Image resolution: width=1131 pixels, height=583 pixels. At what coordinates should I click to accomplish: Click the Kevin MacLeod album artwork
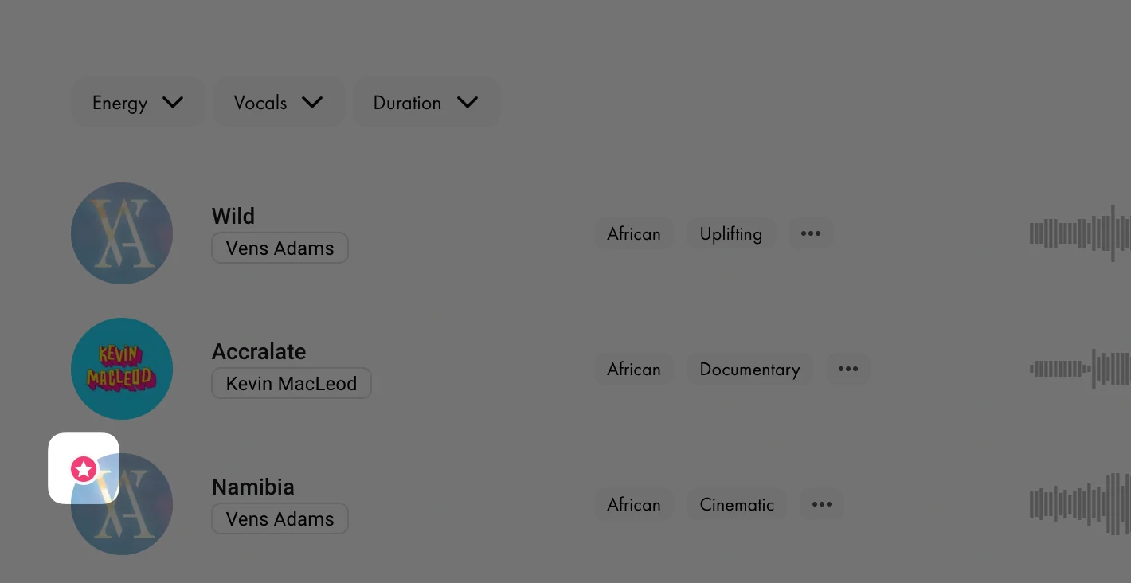[122, 369]
